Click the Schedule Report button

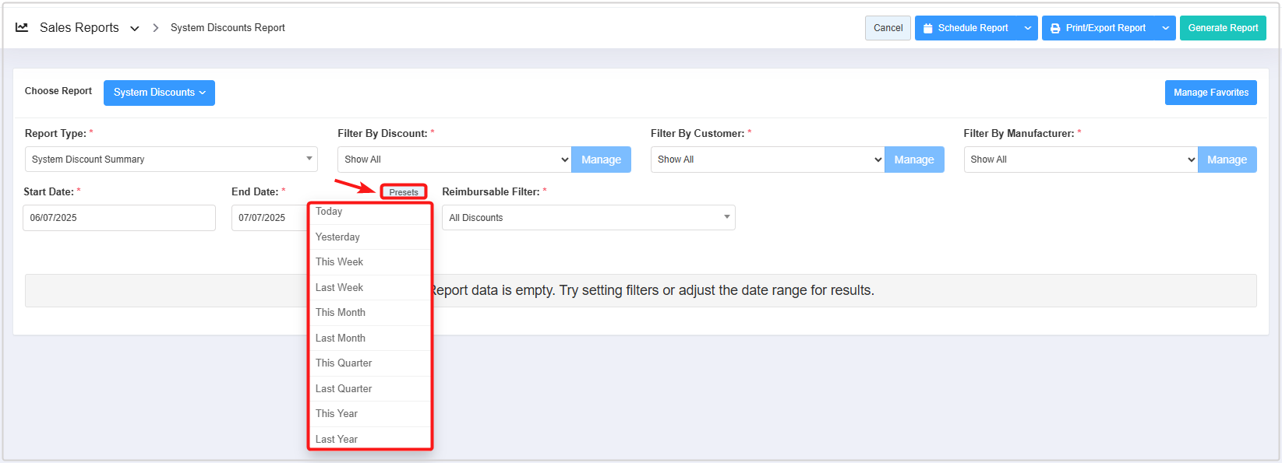[x=966, y=28]
